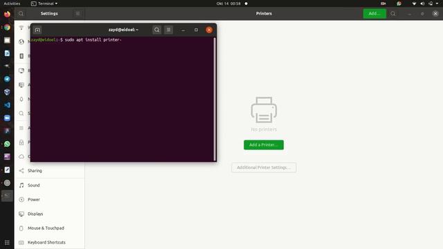Click the Terminal search icon
Image resolution: width=443 pixels, height=249 pixels.
(157, 30)
